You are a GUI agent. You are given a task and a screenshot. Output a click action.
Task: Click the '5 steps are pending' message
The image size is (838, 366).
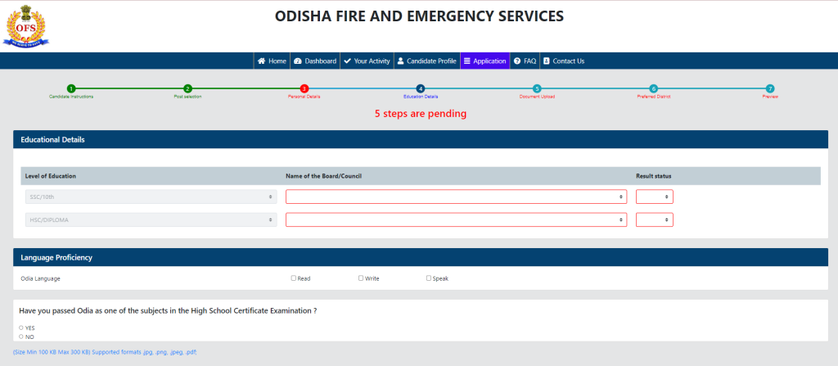(421, 114)
